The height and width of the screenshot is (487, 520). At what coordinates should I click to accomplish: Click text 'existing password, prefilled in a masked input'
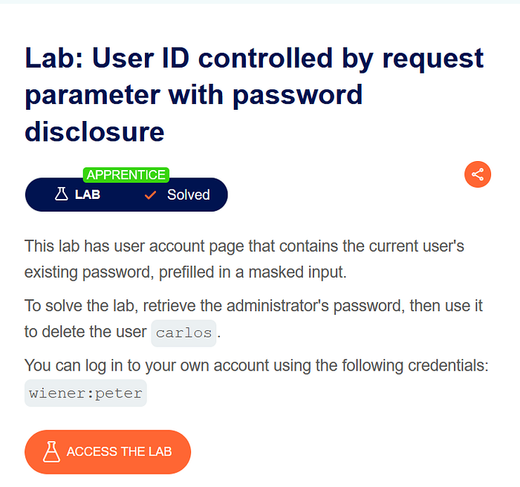tap(185, 272)
